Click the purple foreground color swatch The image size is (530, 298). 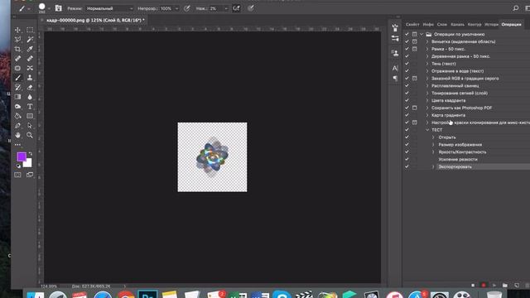pos(22,156)
